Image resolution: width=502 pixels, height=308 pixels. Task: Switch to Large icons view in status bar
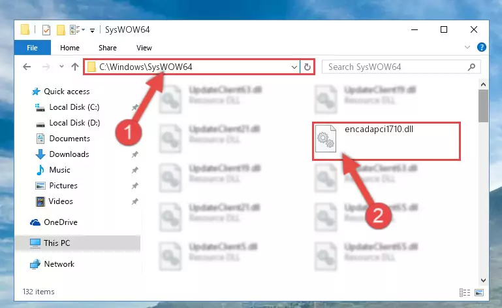click(x=479, y=292)
